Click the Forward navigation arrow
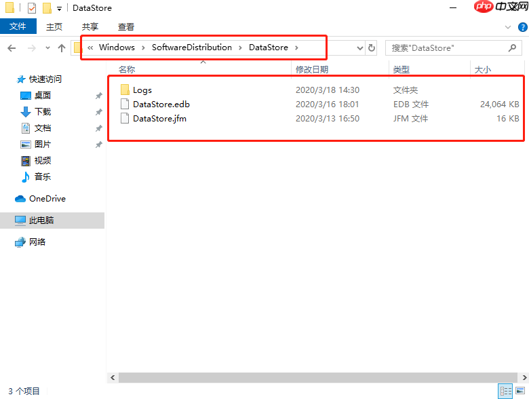 tap(31, 48)
